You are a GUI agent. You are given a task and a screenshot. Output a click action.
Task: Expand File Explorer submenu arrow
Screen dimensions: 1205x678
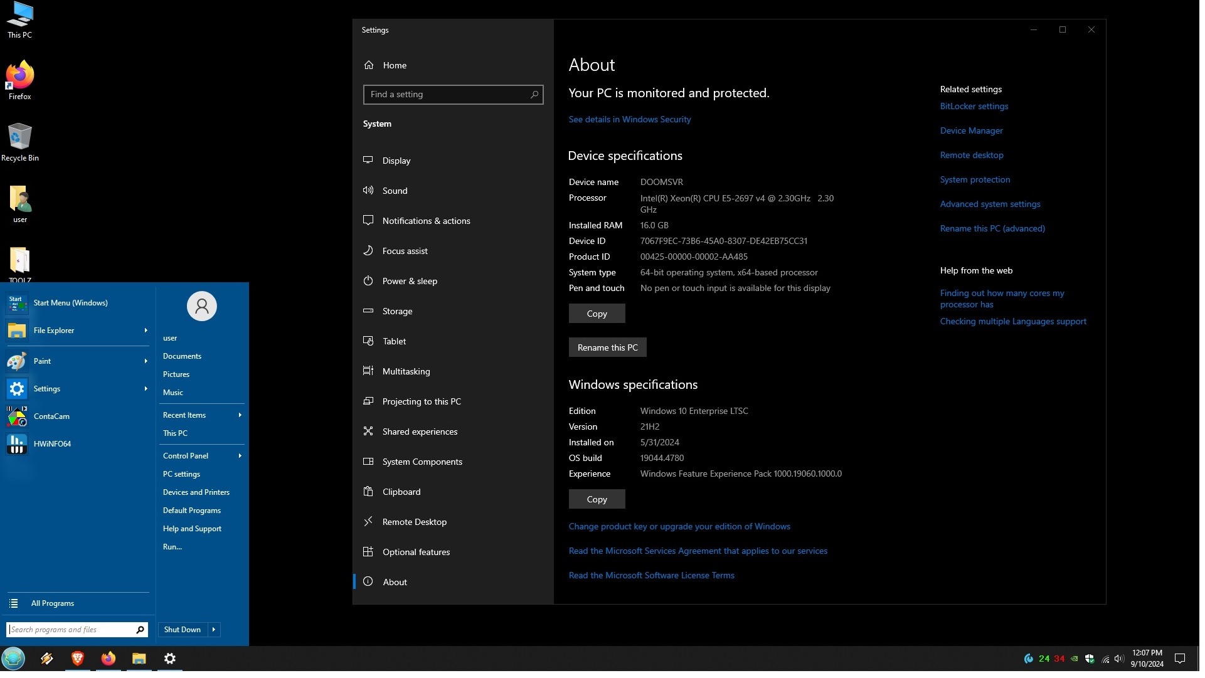[146, 330]
